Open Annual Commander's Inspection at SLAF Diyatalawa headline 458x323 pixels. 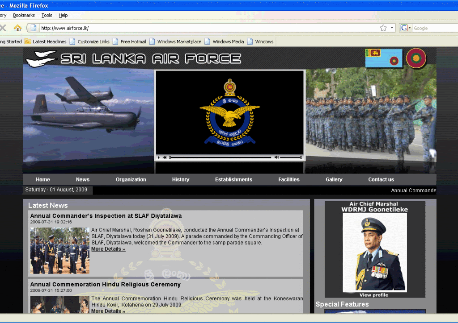tap(106, 216)
